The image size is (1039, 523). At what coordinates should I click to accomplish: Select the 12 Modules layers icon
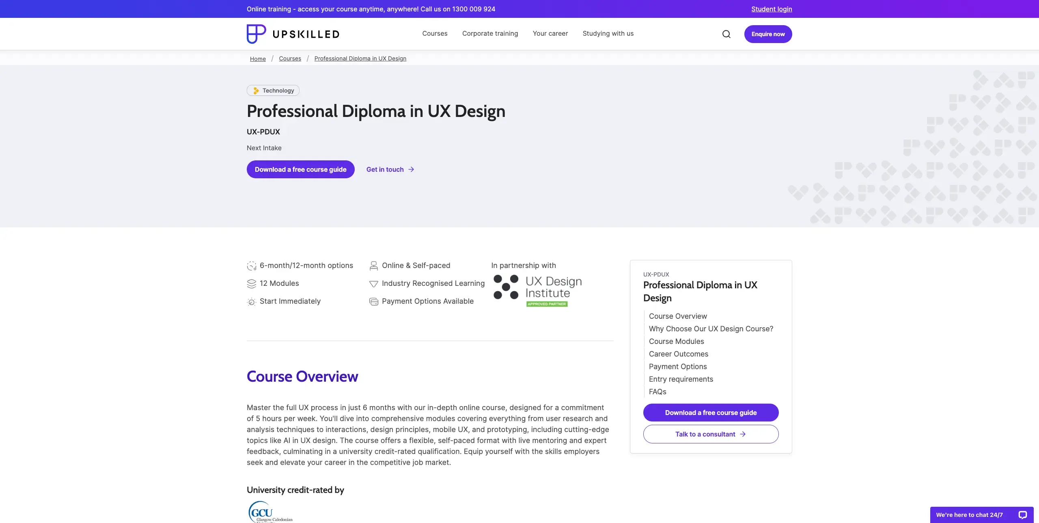click(x=252, y=283)
